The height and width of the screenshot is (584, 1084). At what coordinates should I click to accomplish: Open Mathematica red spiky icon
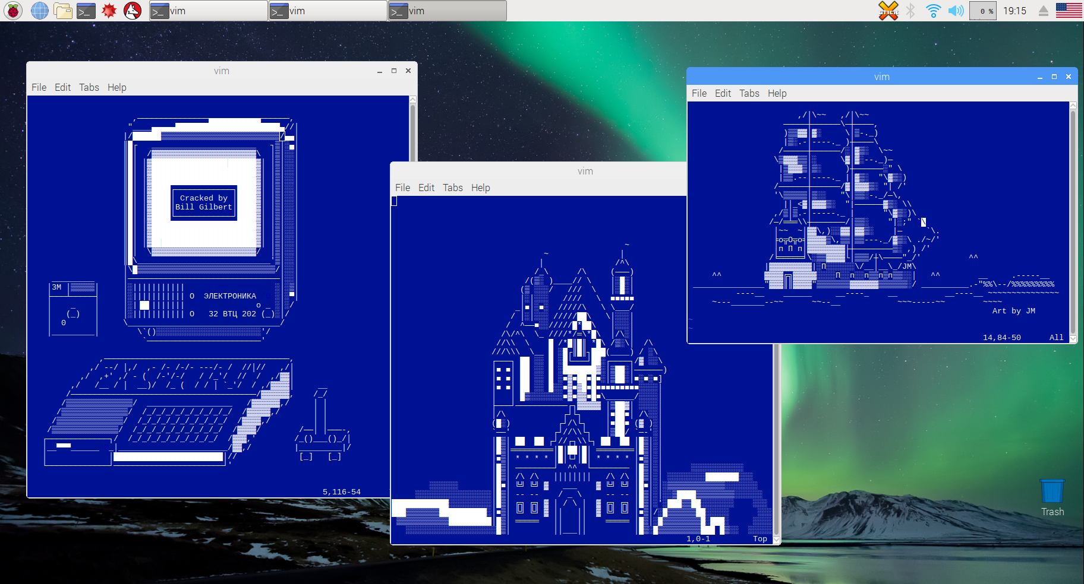[109, 11]
